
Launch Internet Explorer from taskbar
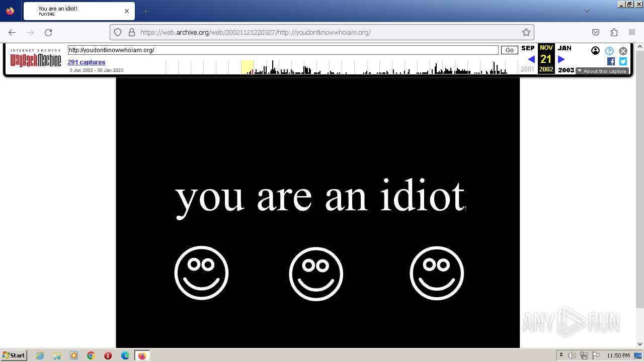tap(40, 355)
